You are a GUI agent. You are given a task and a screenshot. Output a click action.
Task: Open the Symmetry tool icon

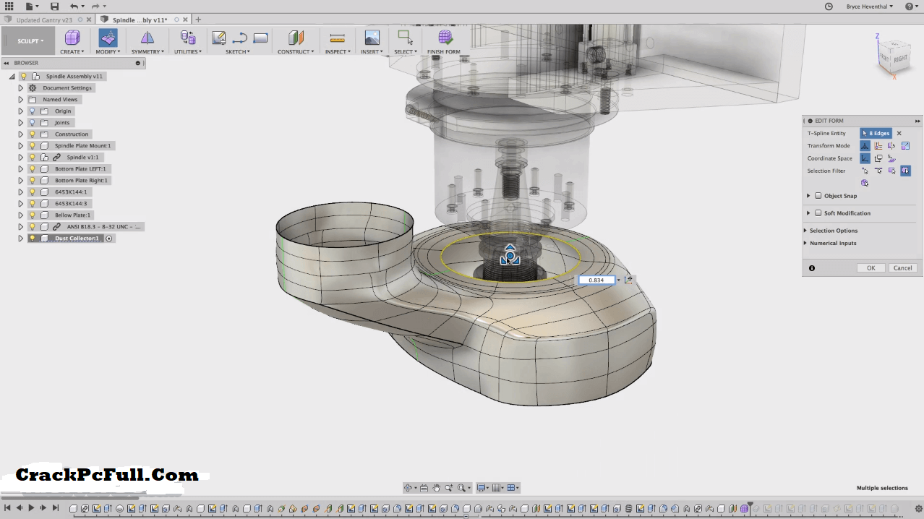point(147,38)
